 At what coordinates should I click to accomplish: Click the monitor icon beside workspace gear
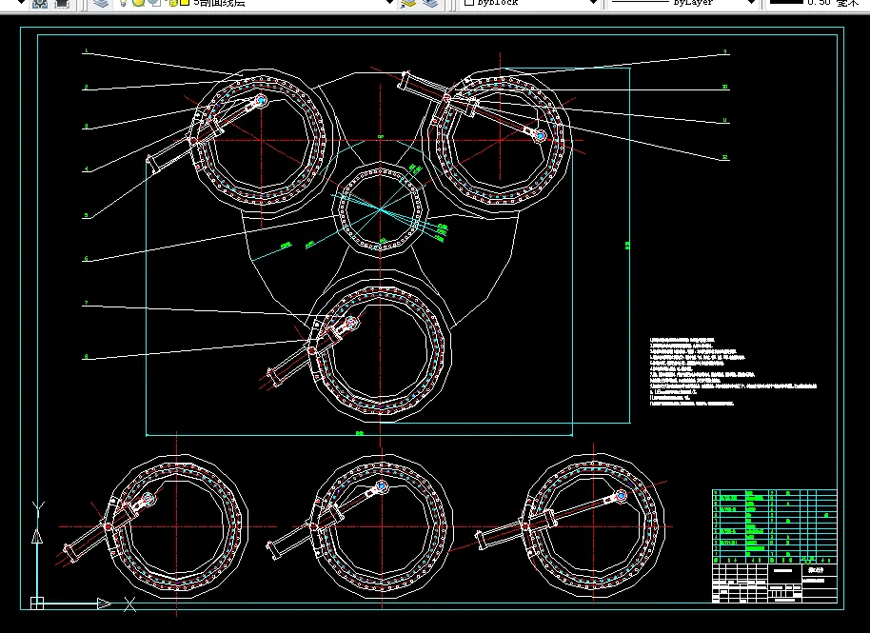click(62, 3)
